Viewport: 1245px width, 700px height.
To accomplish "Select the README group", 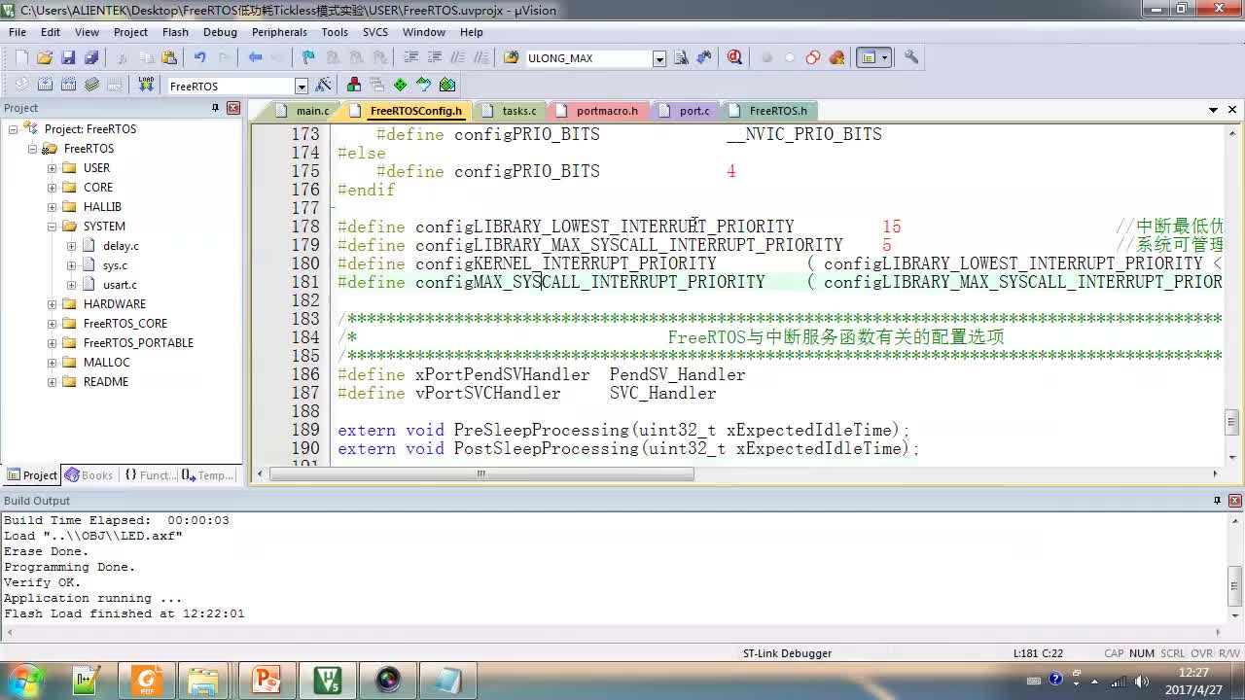I will pos(105,382).
